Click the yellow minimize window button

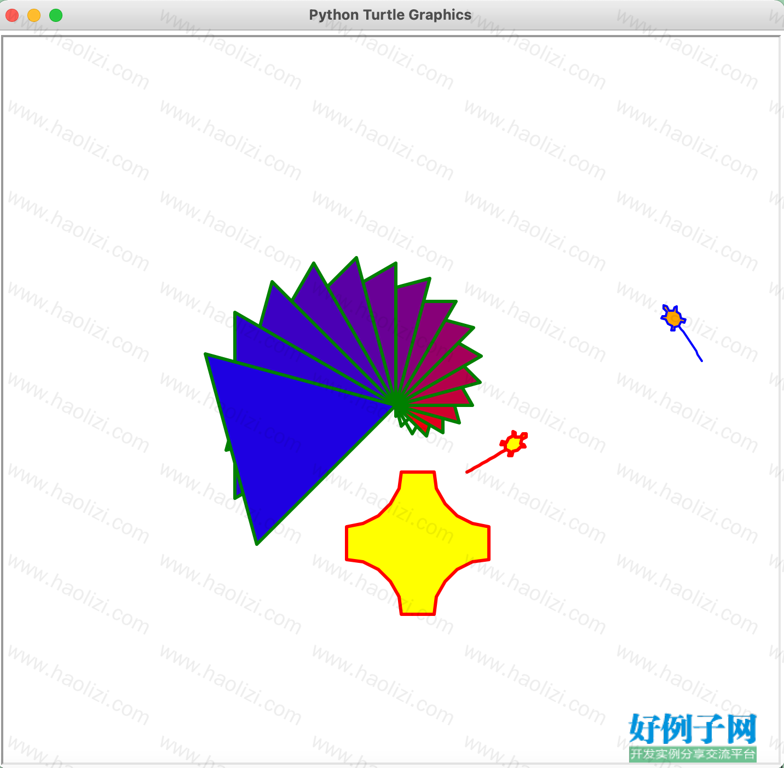34,15
